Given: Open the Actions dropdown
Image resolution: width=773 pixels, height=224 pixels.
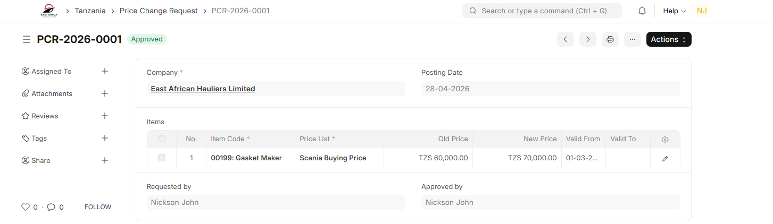Looking at the screenshot, I should coord(669,39).
